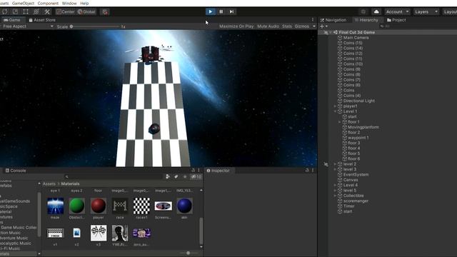457x257 pixels.
Task: Open the Window menu
Action: coord(69,3)
